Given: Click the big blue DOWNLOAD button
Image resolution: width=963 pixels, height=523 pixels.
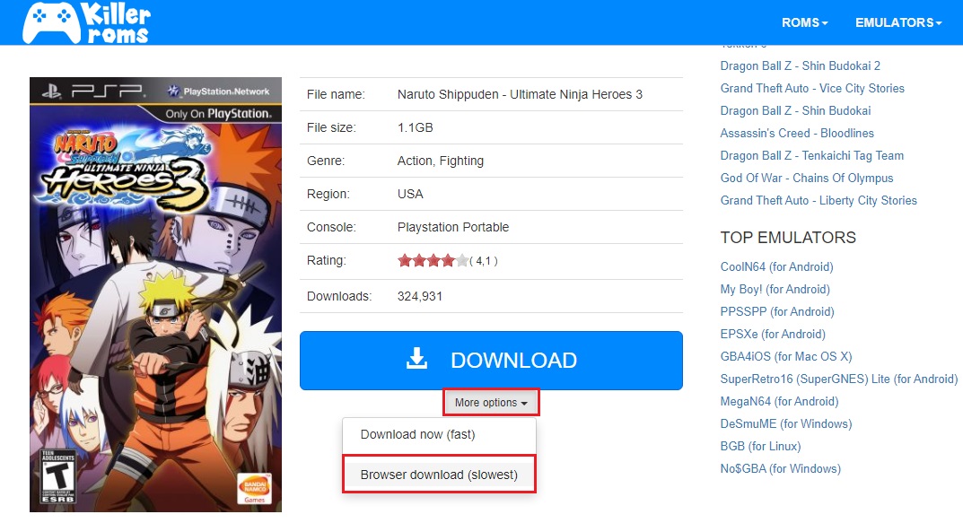Looking at the screenshot, I should click(491, 361).
